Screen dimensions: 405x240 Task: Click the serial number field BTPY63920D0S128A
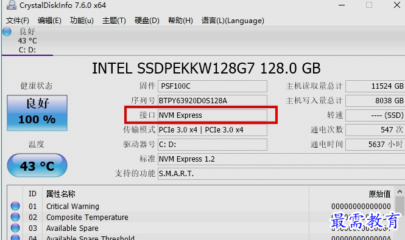tap(213, 100)
